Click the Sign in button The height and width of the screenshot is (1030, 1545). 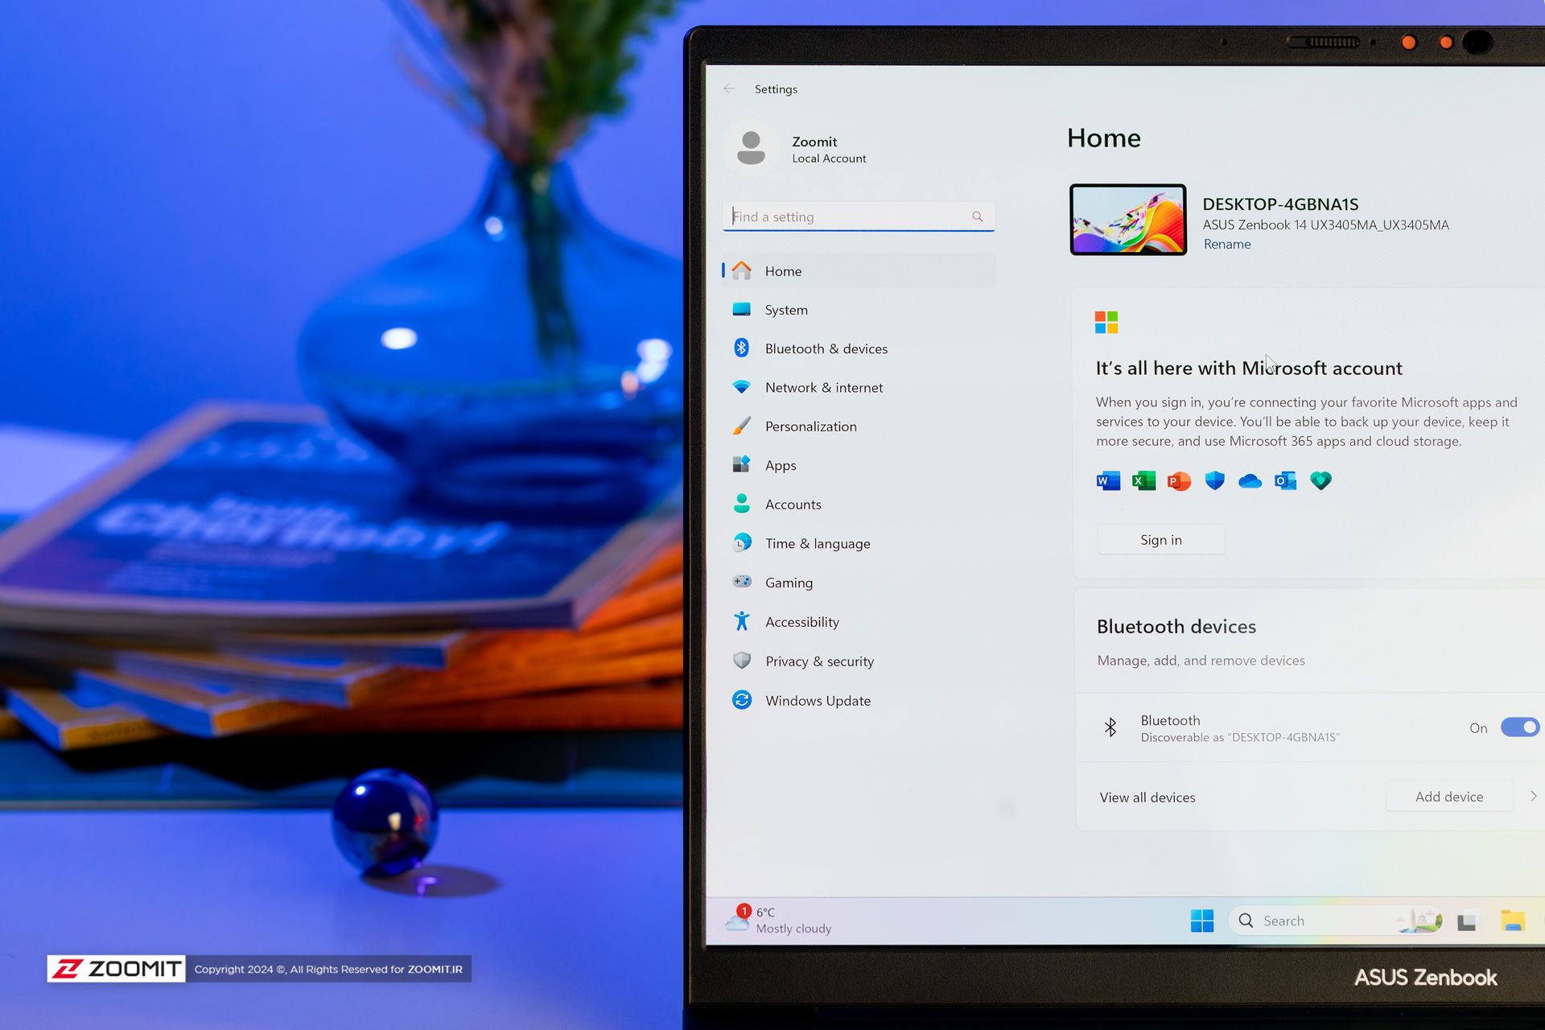point(1160,539)
